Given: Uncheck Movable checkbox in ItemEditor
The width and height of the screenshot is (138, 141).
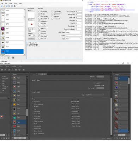Looking at the screenshot, I should click(39, 14).
